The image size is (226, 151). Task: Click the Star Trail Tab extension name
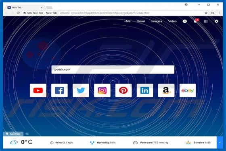click(42, 13)
